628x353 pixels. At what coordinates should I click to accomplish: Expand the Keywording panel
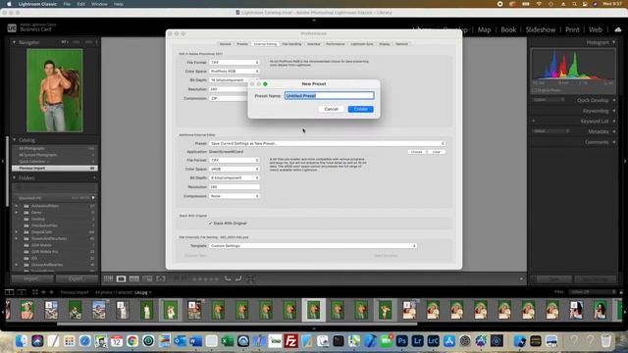[x=614, y=111]
